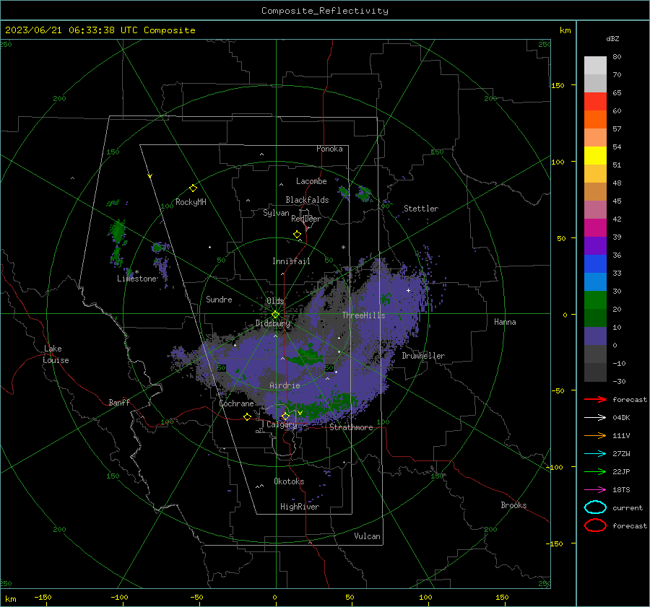The width and height of the screenshot is (650, 607).
Task: Click the Sundre map label
Action: click(219, 299)
